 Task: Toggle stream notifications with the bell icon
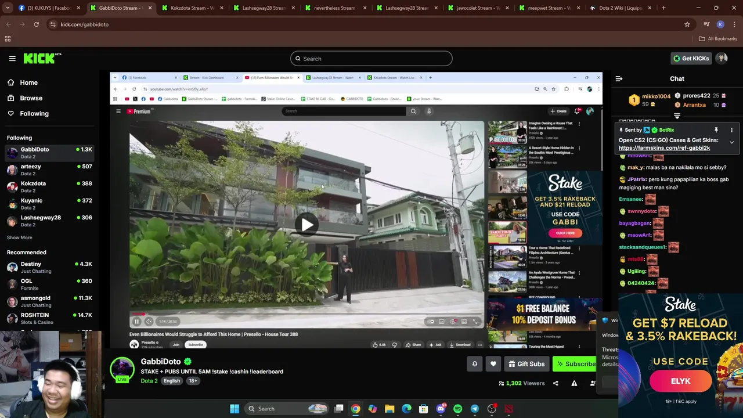tap(474, 364)
